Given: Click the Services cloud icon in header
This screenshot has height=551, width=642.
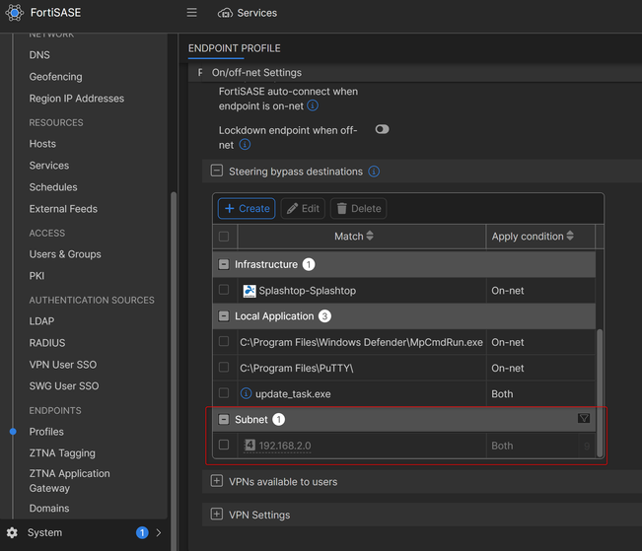Looking at the screenshot, I should 225,13.
